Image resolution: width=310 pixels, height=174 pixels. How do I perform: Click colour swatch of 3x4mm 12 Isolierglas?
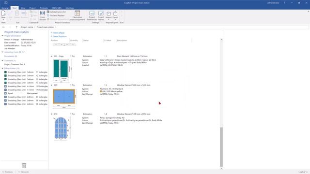[x=5, y=76]
